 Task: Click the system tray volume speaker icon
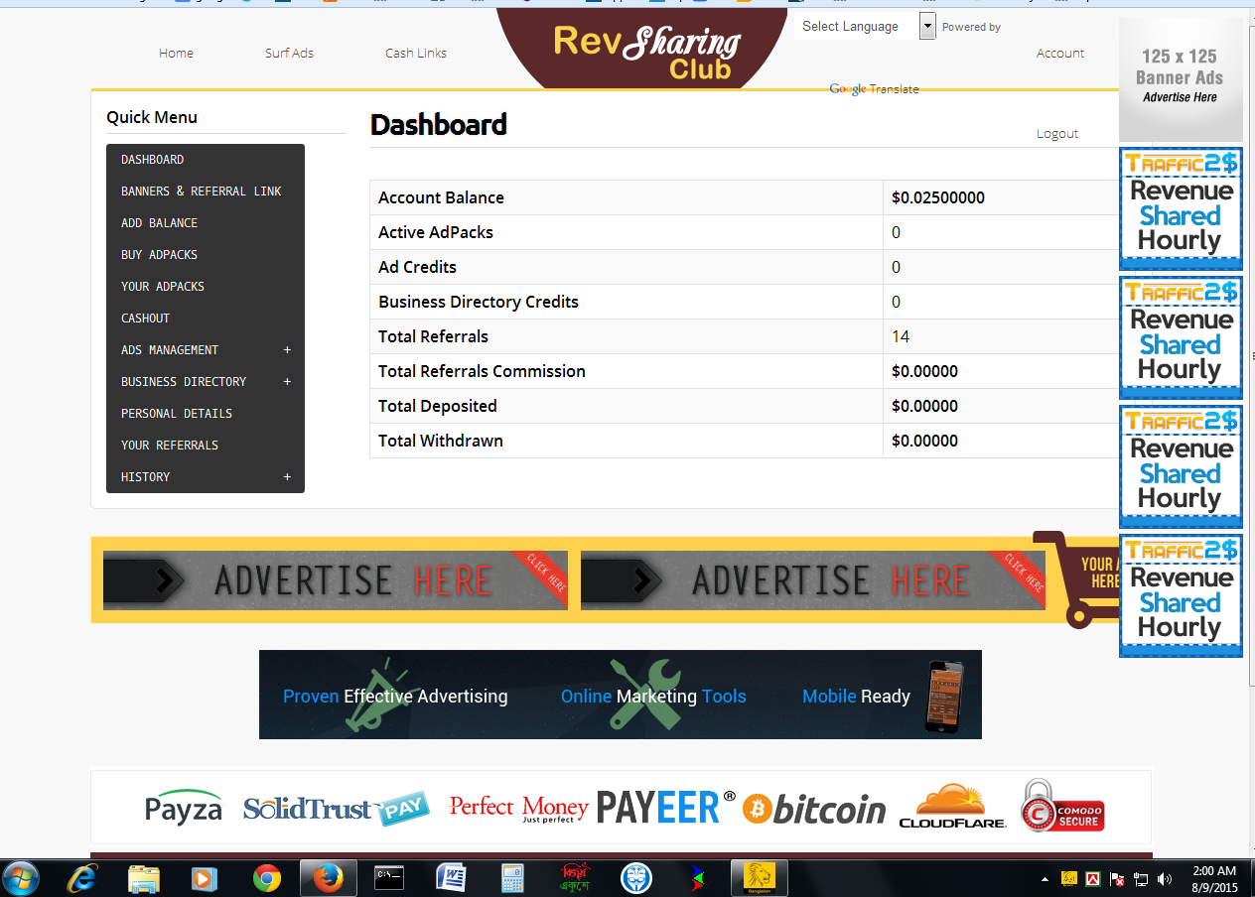[x=1165, y=879]
